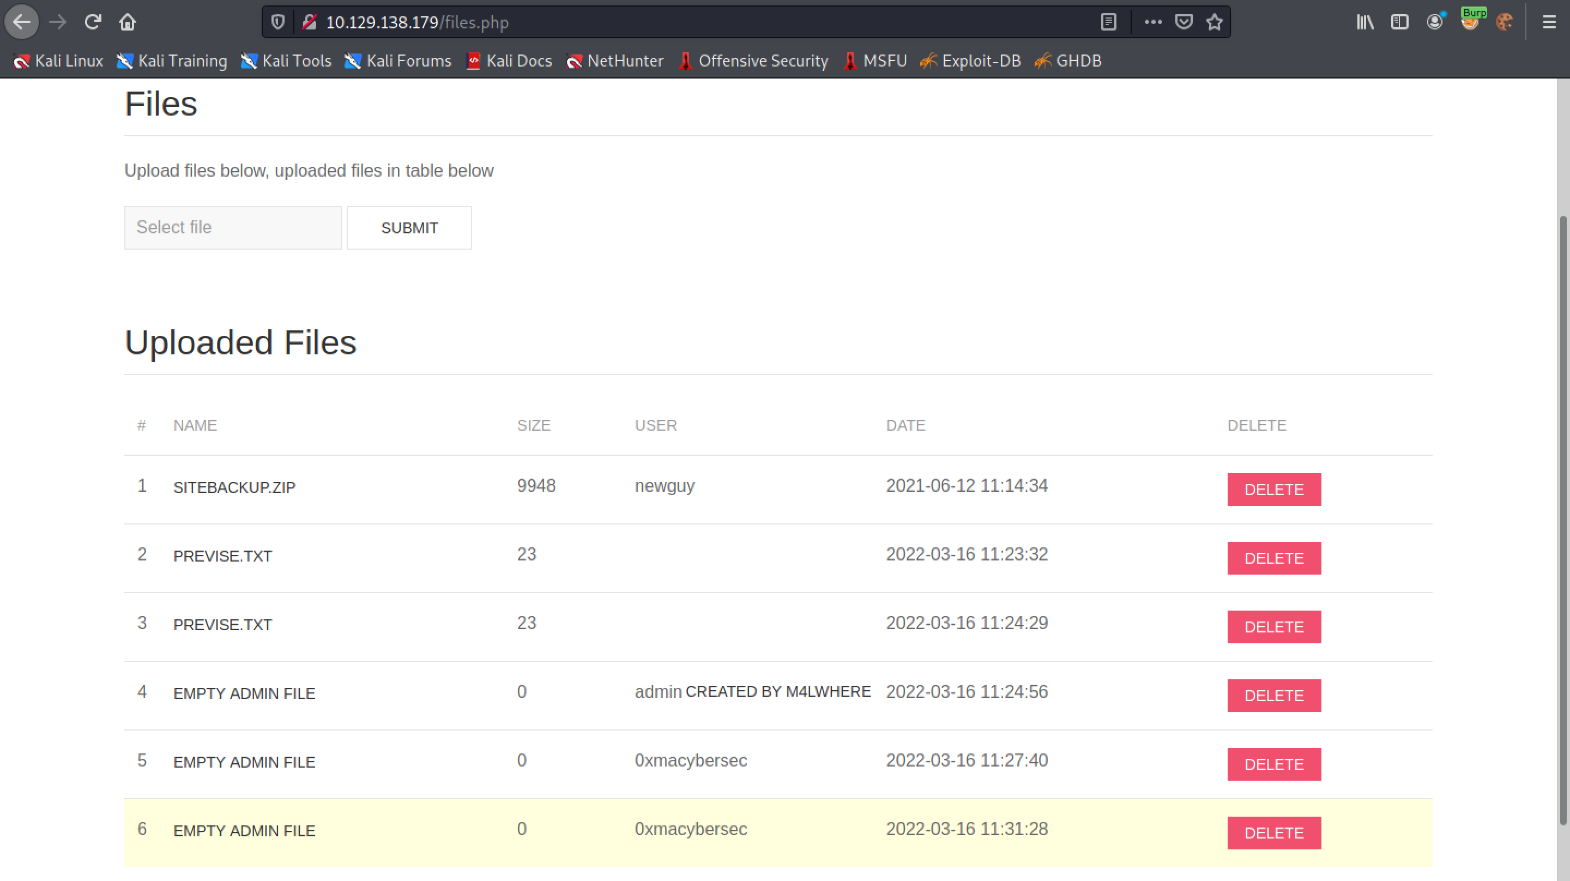Delete PREVISE.TXT in row 2
Viewport: 1570px width, 881px height.
(1274, 558)
